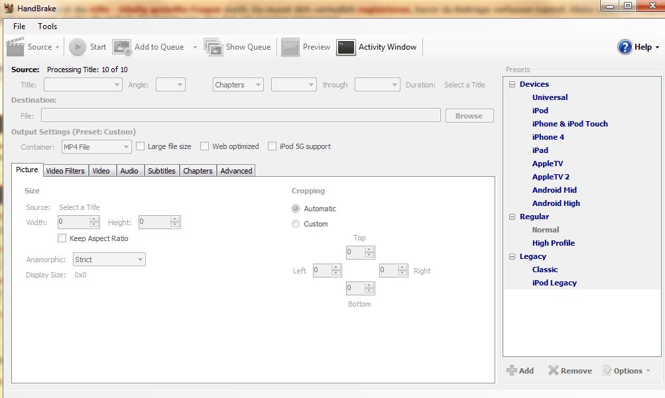Click the Preview button label
665x398 pixels.
pyautogui.click(x=316, y=47)
